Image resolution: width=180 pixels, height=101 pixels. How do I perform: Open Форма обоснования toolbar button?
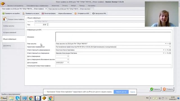(x=65, y=13)
